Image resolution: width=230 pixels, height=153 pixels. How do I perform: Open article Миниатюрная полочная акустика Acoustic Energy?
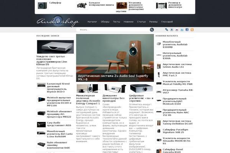[x=88, y=99]
